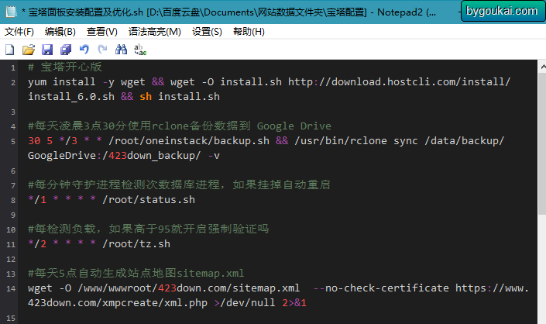Screen dimensions: 546x324
Task: Redo the last undone edit
Action: click(102, 50)
